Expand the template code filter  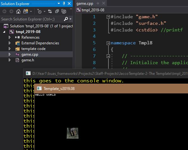(9, 49)
